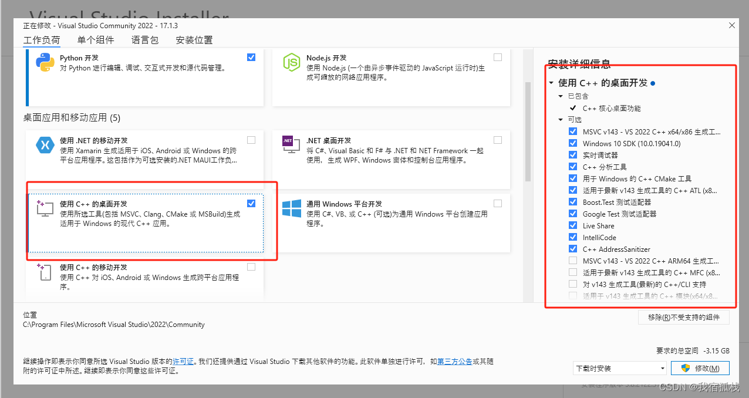Check MSVC v143 ARM64 build tools option
The image size is (749, 398).
573,261
